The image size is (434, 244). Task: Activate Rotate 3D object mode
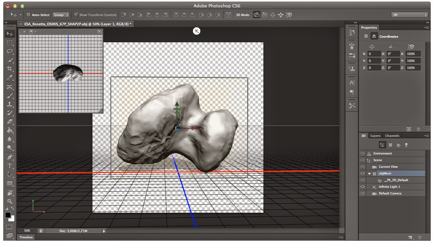click(x=257, y=15)
